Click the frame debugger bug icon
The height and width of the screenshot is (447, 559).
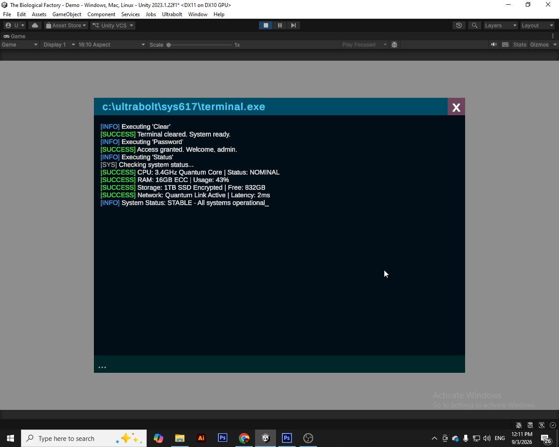point(394,45)
